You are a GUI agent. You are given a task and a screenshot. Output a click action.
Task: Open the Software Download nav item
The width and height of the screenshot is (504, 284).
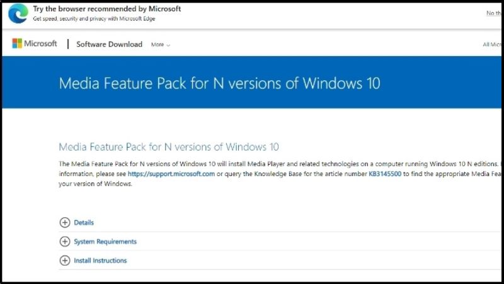tap(109, 44)
